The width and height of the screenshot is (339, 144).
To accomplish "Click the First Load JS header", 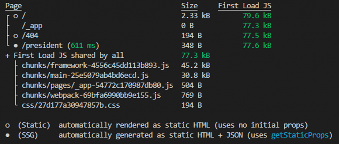I will pyautogui.click(x=245, y=6).
